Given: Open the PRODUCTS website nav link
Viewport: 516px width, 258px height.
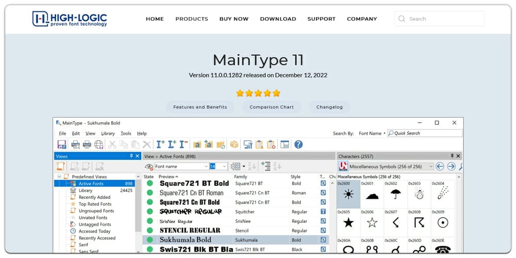Looking at the screenshot, I should point(191,19).
